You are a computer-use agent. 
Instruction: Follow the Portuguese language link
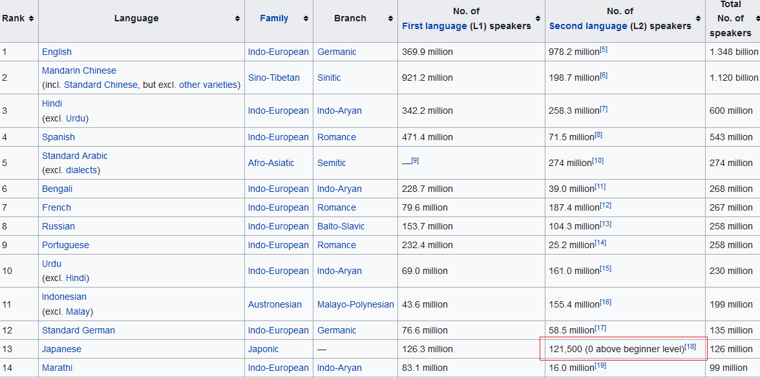click(65, 246)
